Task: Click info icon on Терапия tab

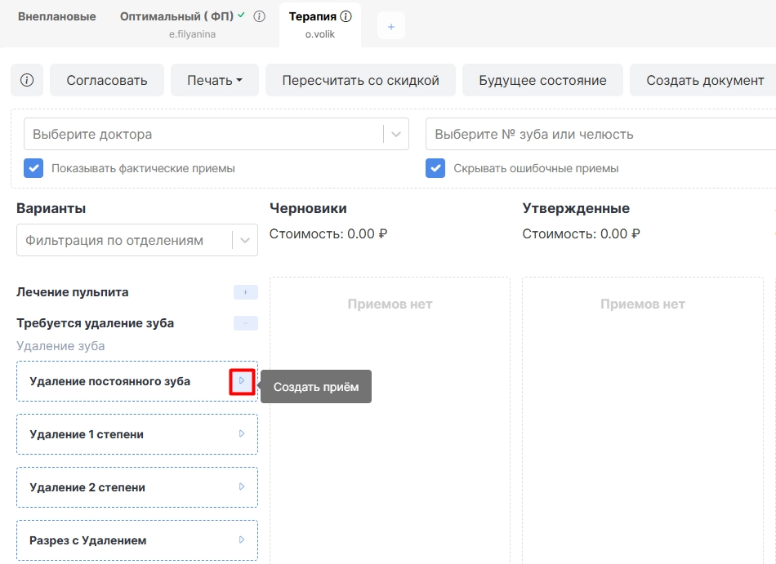Action: [346, 17]
